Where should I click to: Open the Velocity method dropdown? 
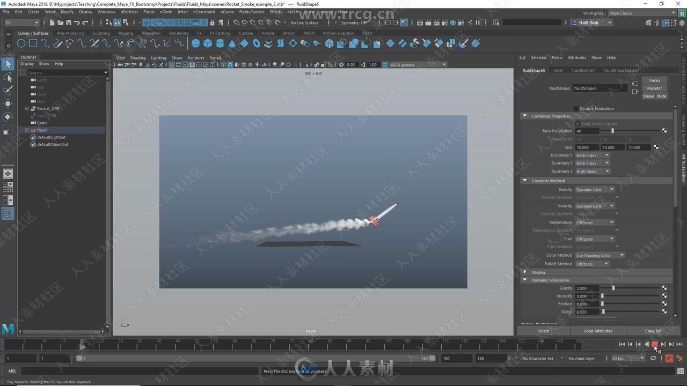click(595, 206)
